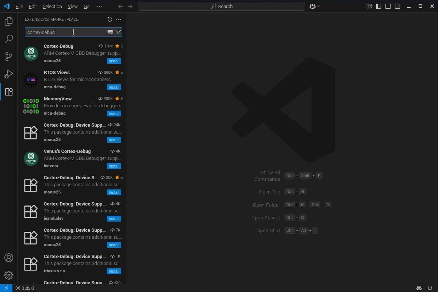Viewport: 438px width, 292px height.
Task: Click inside the top Search box
Action: (222, 6)
